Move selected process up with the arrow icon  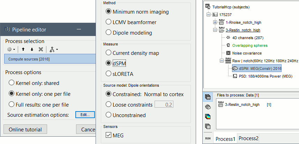coord(23,50)
